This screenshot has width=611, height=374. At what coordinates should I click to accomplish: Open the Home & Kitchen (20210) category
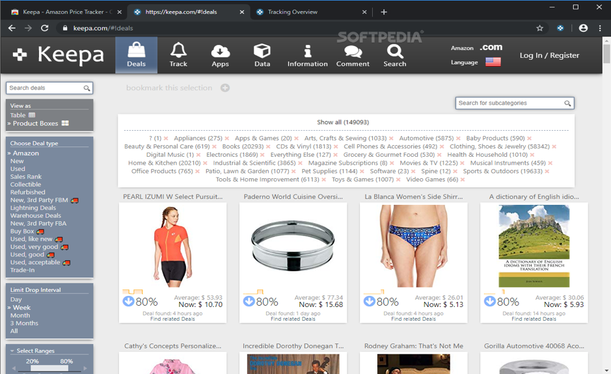pyautogui.click(x=165, y=163)
